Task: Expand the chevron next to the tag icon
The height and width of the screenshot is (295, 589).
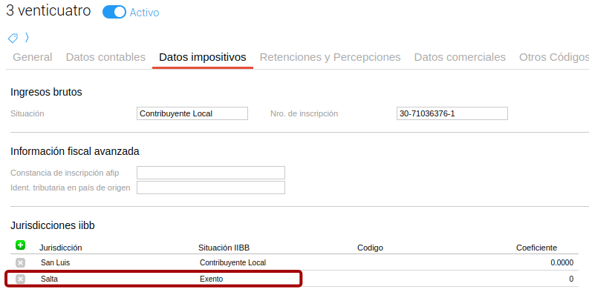Action: click(x=27, y=38)
